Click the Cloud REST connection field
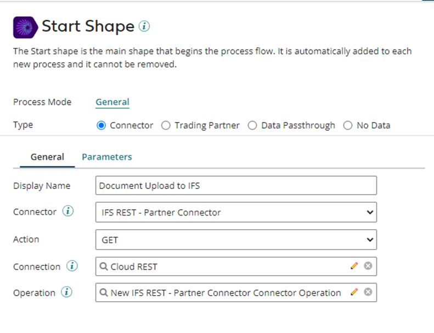 tap(236, 266)
